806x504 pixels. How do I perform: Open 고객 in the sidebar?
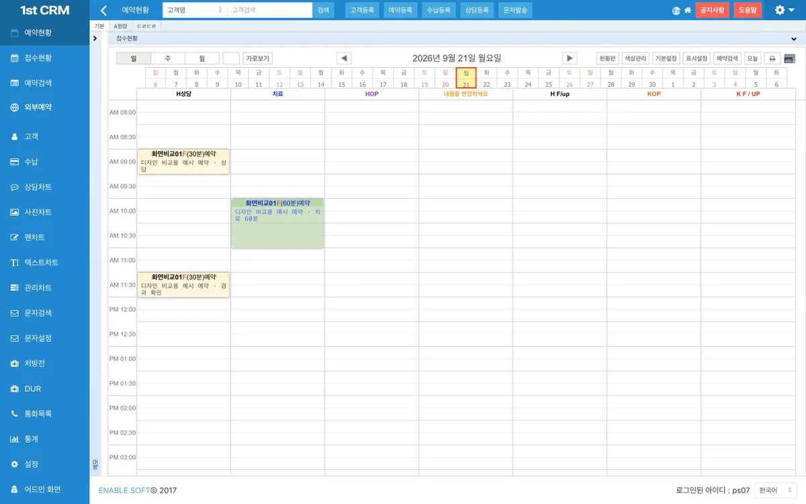point(44,136)
